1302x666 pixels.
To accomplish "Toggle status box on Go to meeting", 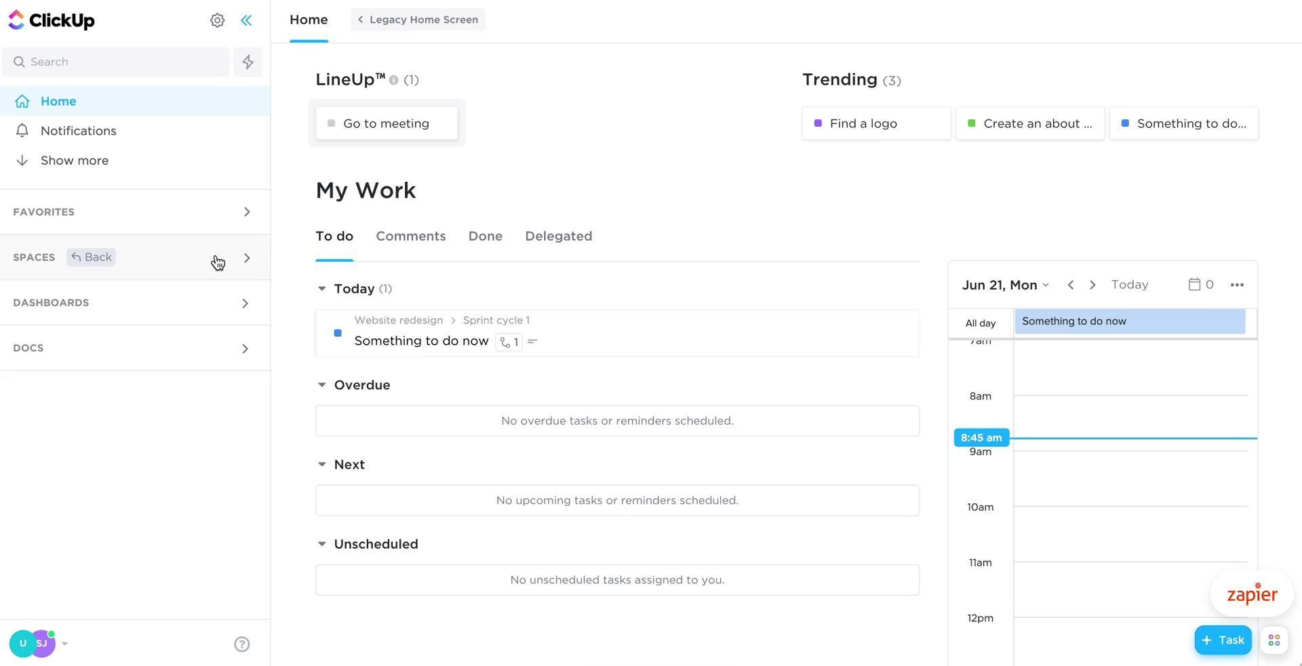I will (x=332, y=123).
